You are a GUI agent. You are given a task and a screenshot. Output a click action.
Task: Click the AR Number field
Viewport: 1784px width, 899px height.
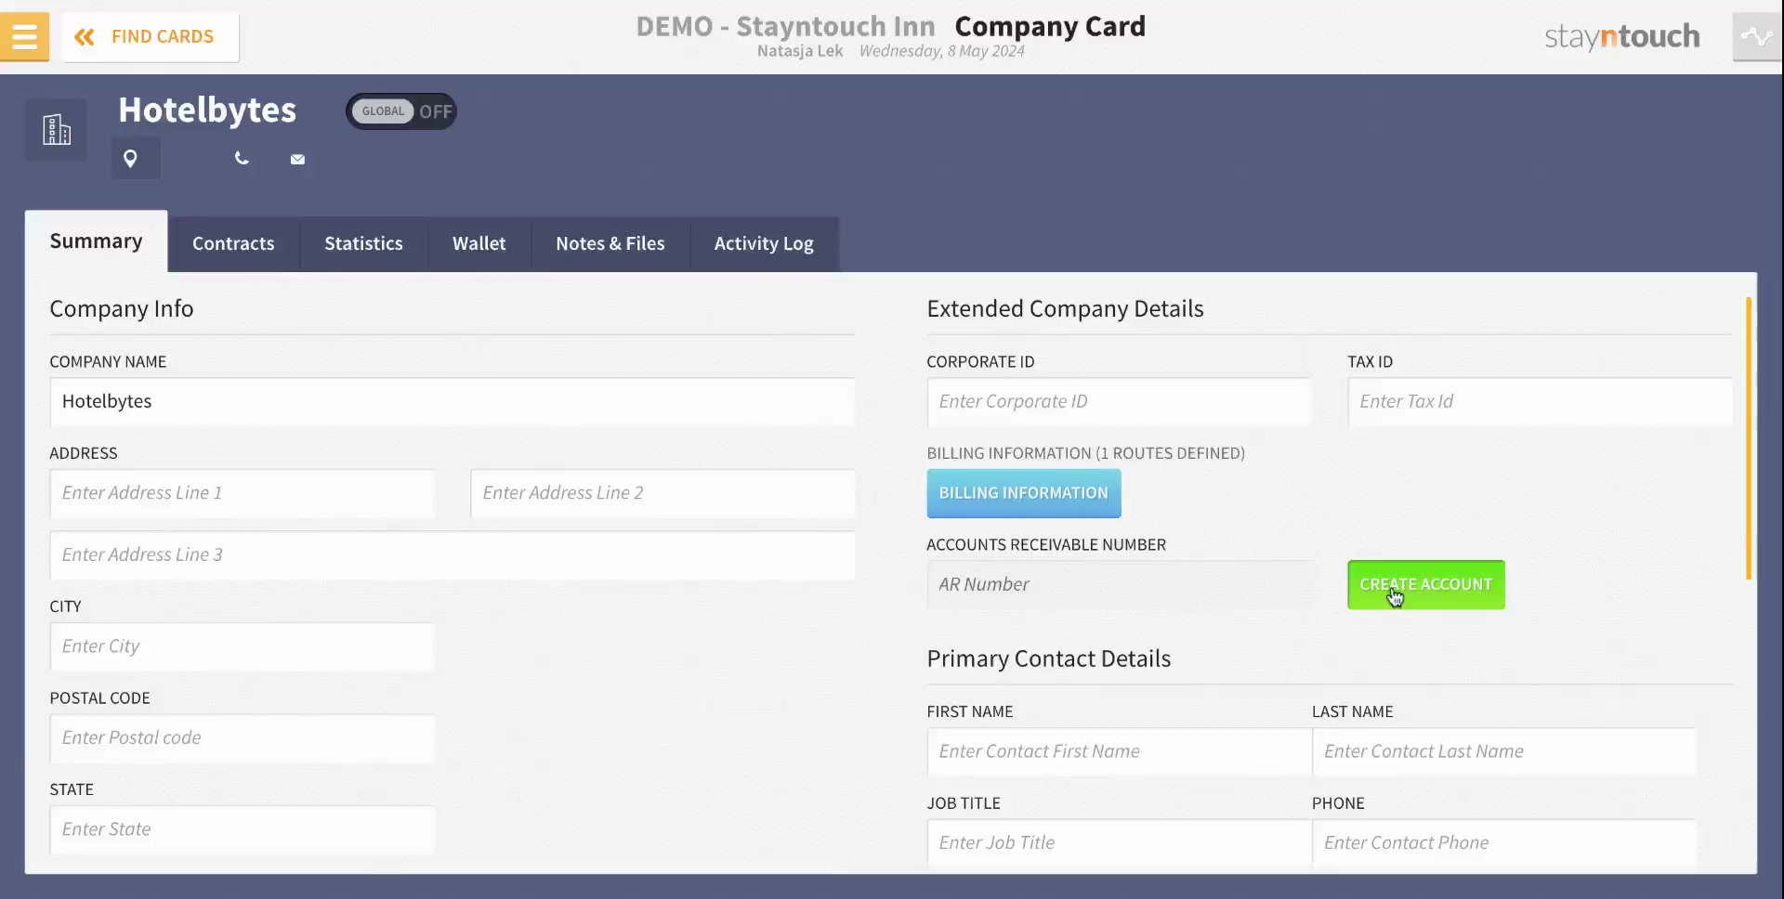1120,585
